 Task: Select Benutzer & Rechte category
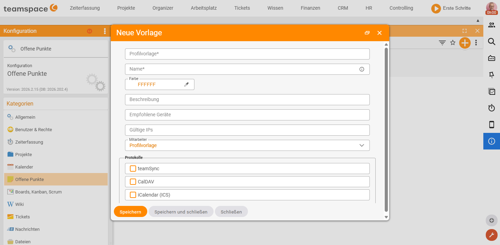tap(56, 130)
